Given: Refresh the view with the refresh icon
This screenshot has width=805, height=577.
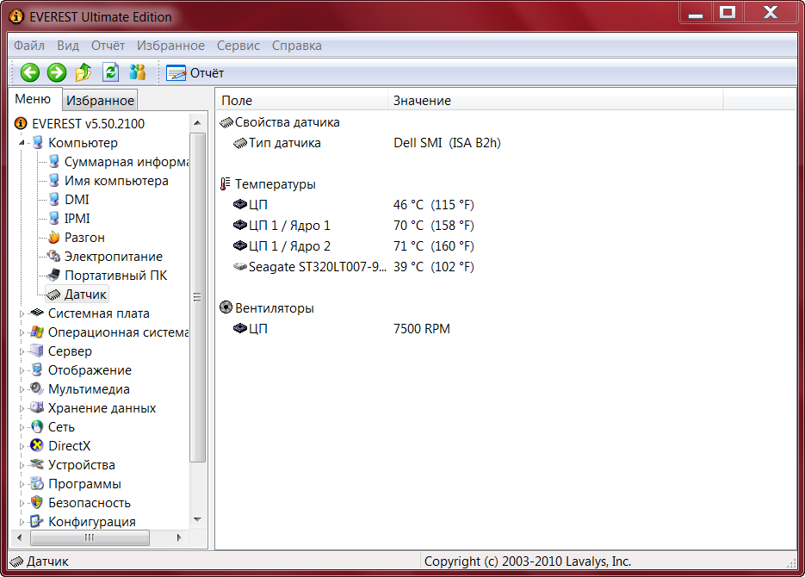Looking at the screenshot, I should pos(110,73).
